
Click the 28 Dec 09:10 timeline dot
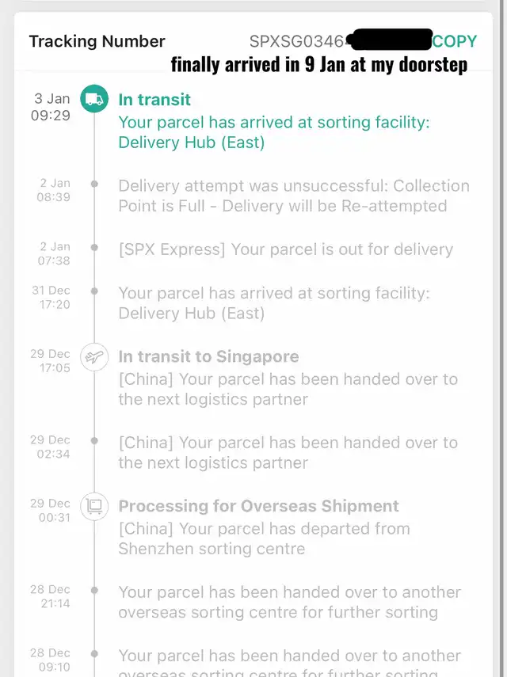point(94,653)
